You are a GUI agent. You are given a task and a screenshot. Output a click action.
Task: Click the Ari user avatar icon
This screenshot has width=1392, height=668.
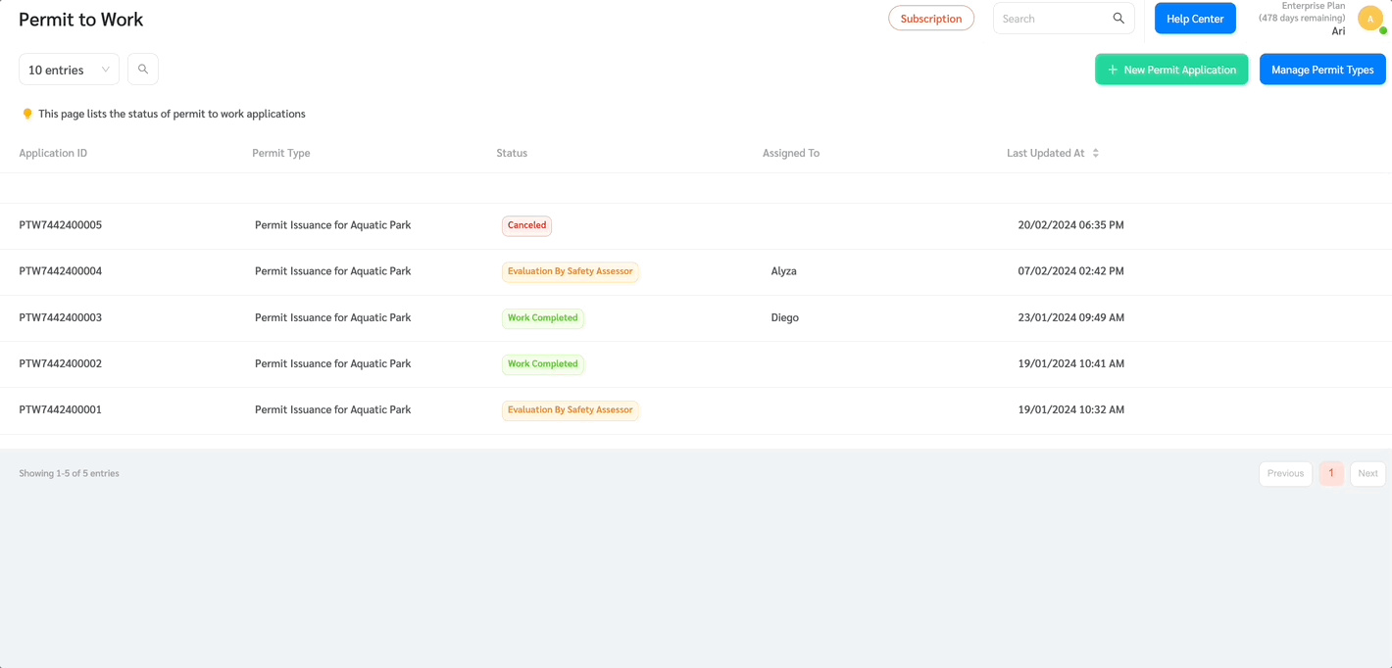[x=1370, y=19]
